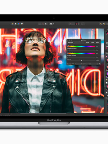Apply Auto Colors RGB circle icon
Screen dimensions: 108x144
click(19, 24)
